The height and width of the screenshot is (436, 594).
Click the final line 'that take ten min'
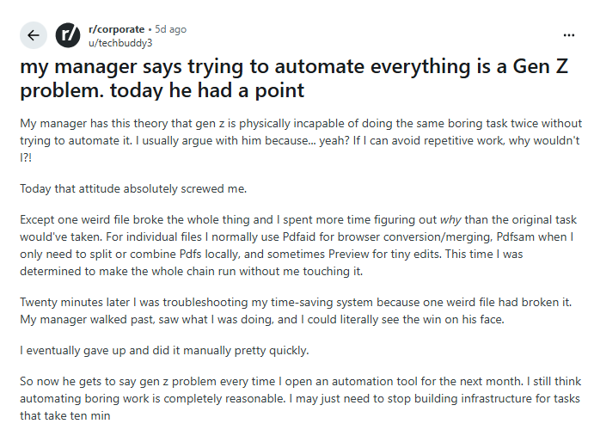[x=65, y=416]
